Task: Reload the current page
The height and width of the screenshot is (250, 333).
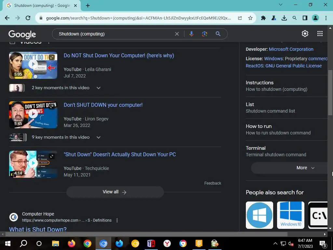Action: 28,18
